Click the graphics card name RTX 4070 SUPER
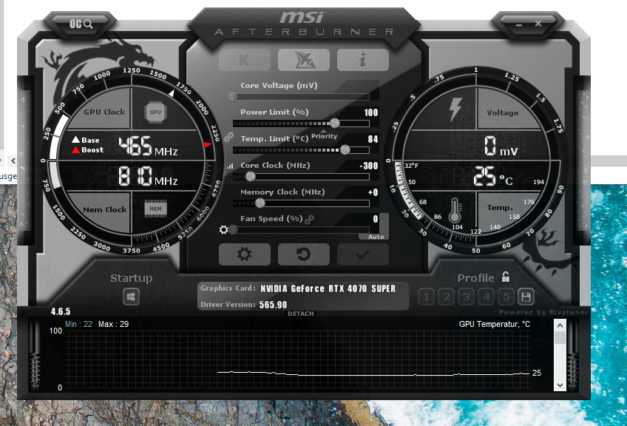627x426 pixels. coord(328,288)
